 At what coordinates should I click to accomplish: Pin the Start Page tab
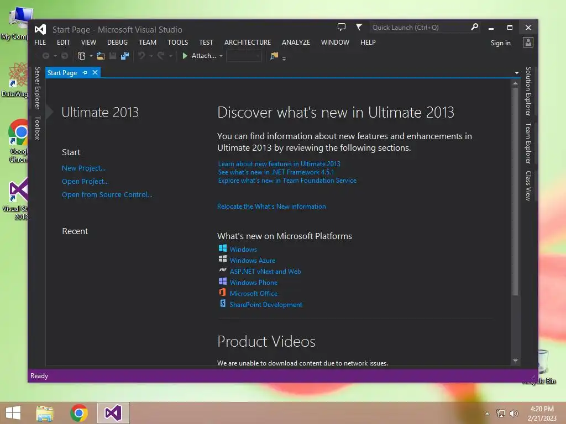coord(85,73)
